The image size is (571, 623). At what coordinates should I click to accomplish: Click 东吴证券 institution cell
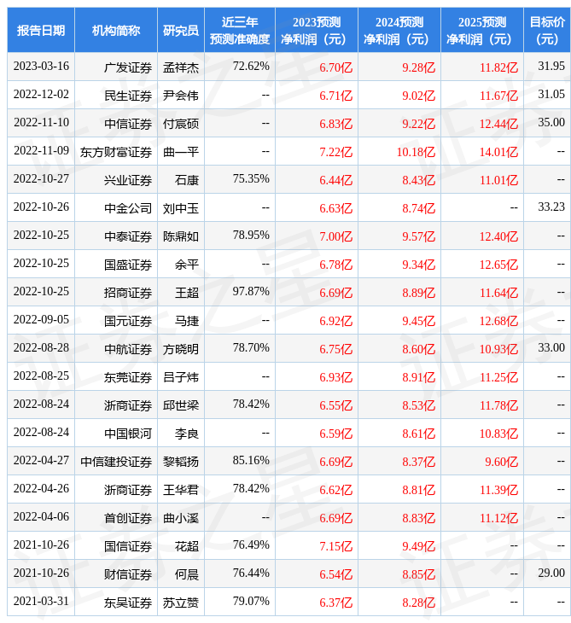[x=128, y=603]
